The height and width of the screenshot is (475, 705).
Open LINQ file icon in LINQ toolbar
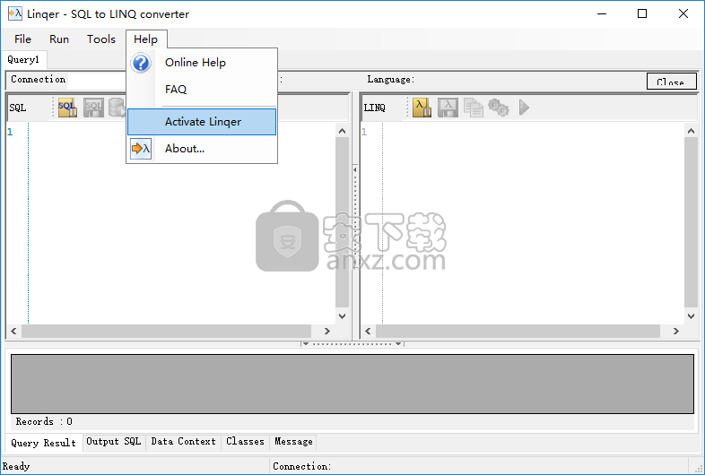click(422, 108)
